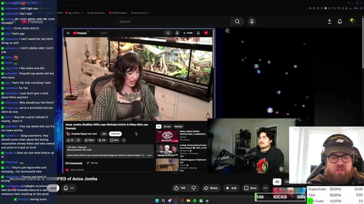364x204 pixels.
Task: Save the embedded Anisa Jomha video
Action: click(x=114, y=140)
